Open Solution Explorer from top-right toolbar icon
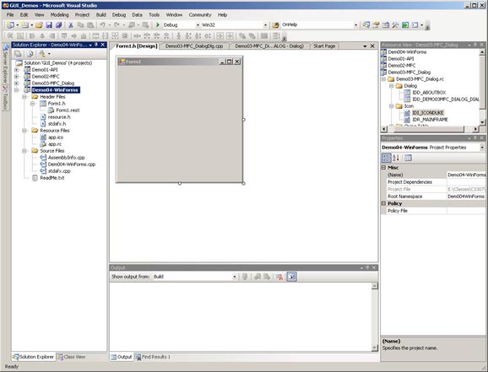This screenshot has height=372, width=488. click(366, 24)
